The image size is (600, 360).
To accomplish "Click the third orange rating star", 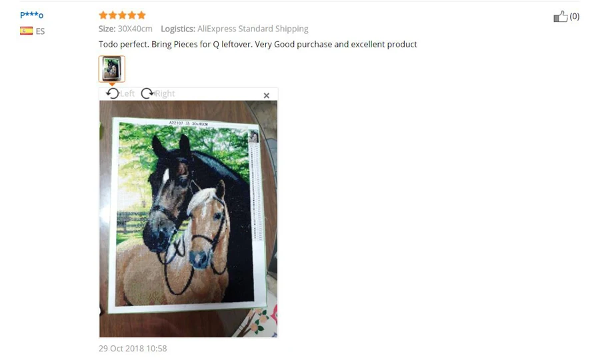I will (123, 15).
